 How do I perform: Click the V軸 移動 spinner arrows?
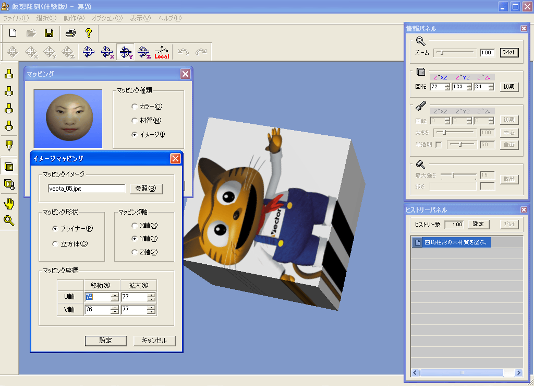pyautogui.click(x=114, y=310)
